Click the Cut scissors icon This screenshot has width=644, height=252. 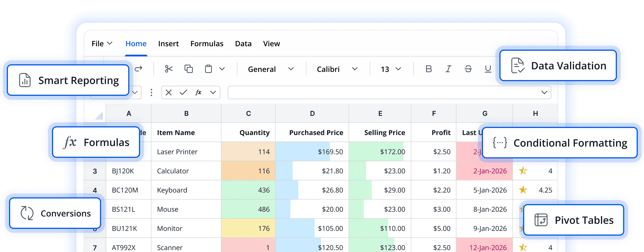tap(169, 69)
